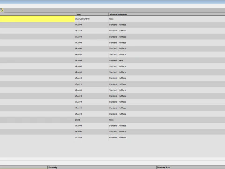Select VRayMtl in the Standard : Maps row
Viewport: 225px width, 169px height.
[79, 61]
